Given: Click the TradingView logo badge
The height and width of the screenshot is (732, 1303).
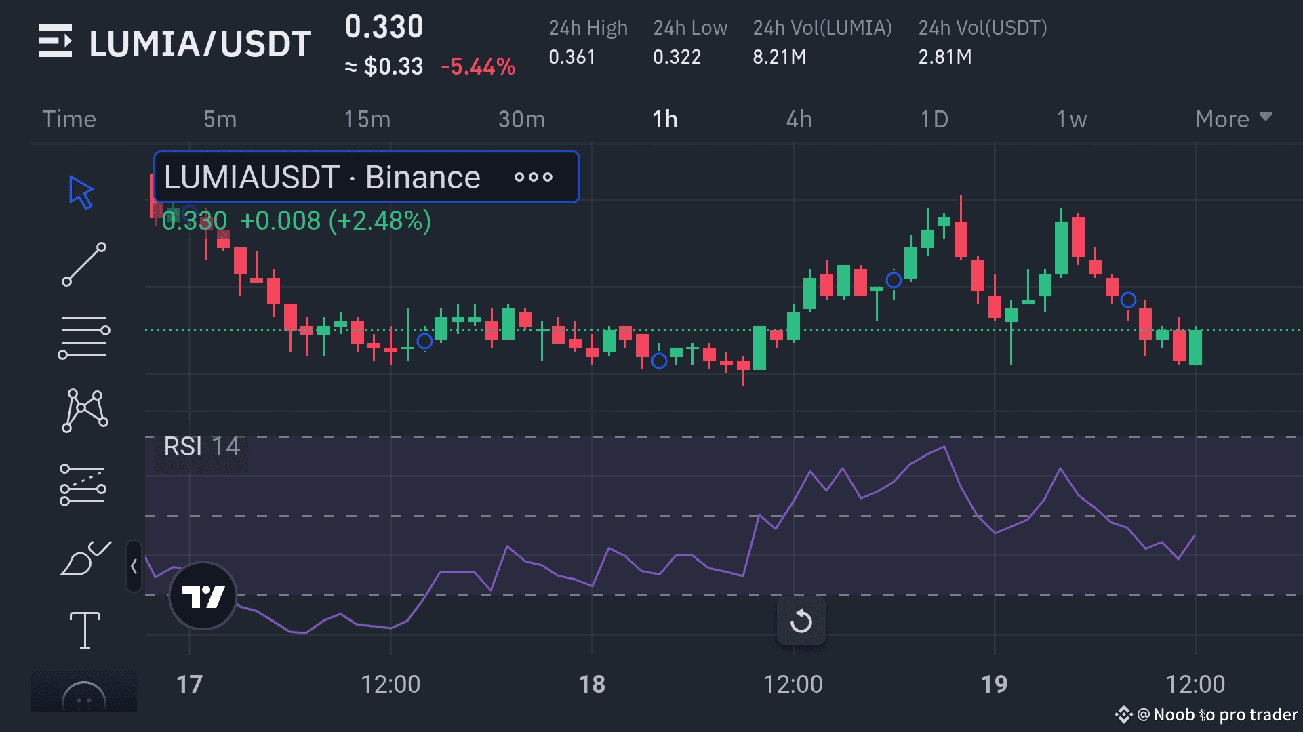Looking at the screenshot, I should tap(203, 596).
